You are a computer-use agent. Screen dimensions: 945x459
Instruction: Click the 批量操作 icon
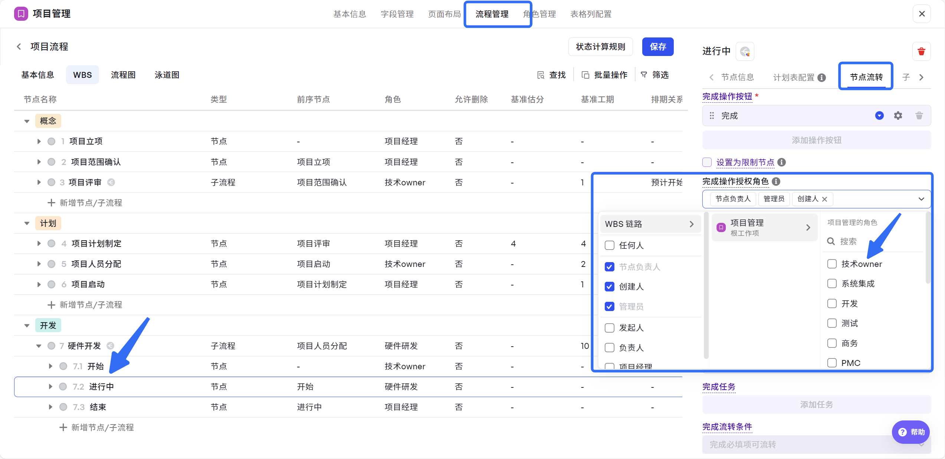[x=585, y=75]
